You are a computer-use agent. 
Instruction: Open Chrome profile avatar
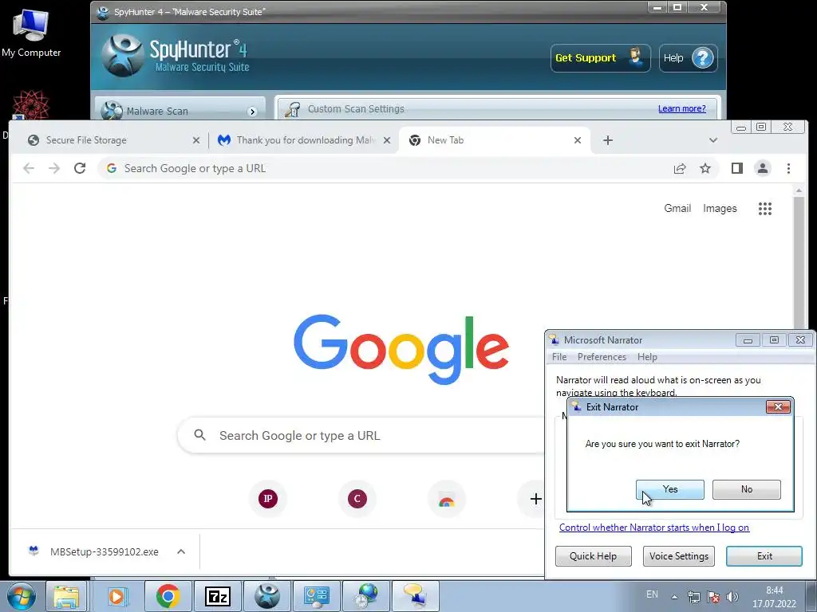[762, 168]
